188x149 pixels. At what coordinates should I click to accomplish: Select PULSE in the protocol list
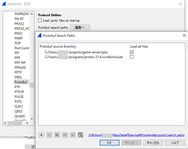coord(19,97)
